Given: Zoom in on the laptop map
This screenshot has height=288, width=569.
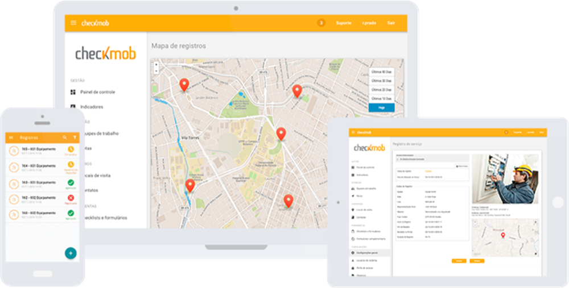Looking at the screenshot, I should pos(156,65).
